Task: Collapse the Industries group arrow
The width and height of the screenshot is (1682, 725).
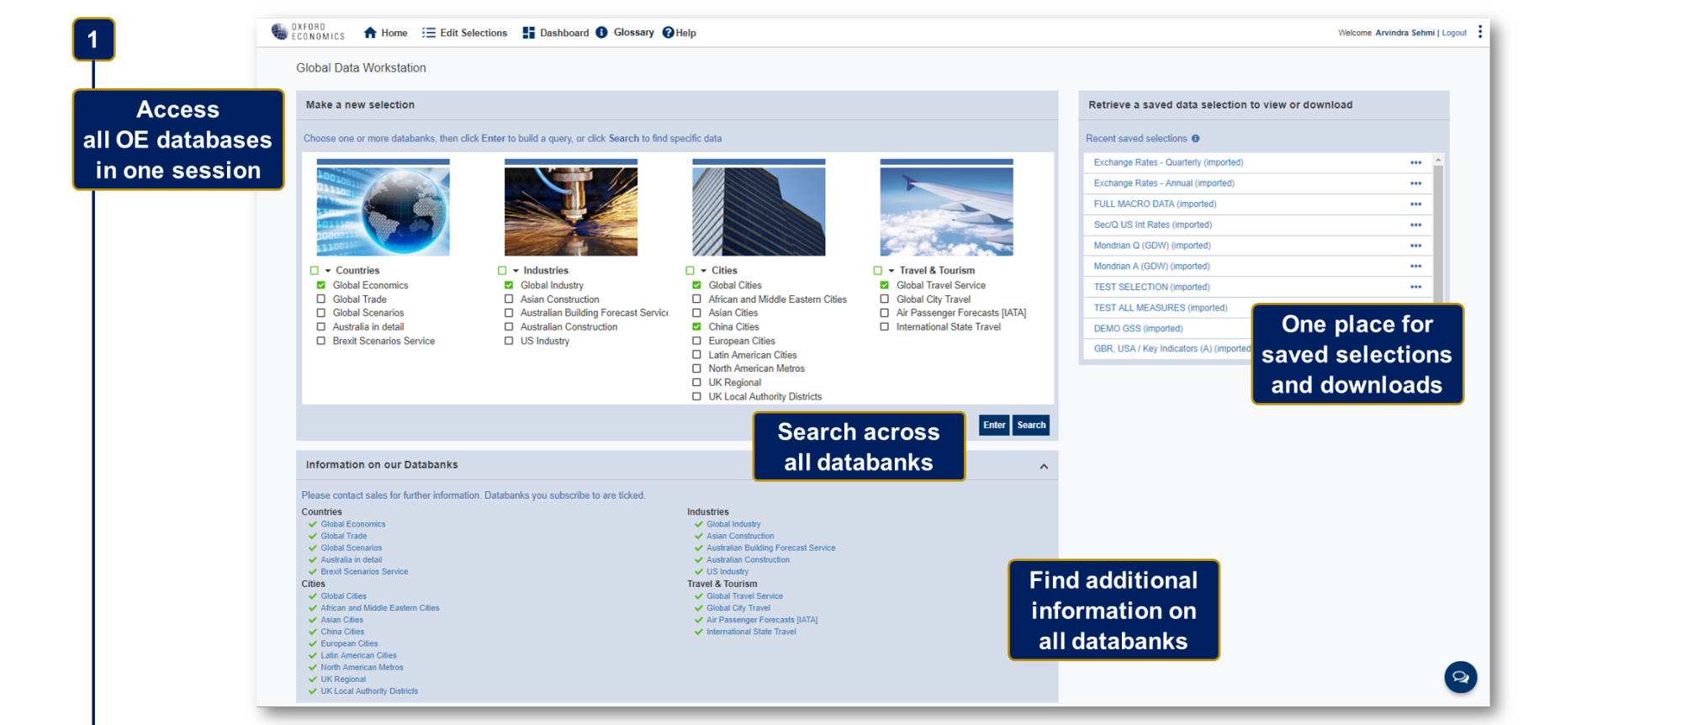Action: (516, 271)
